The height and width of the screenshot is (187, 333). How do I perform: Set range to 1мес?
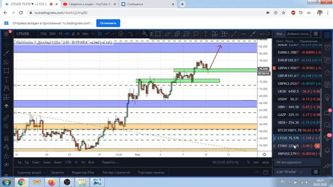pos(36,162)
